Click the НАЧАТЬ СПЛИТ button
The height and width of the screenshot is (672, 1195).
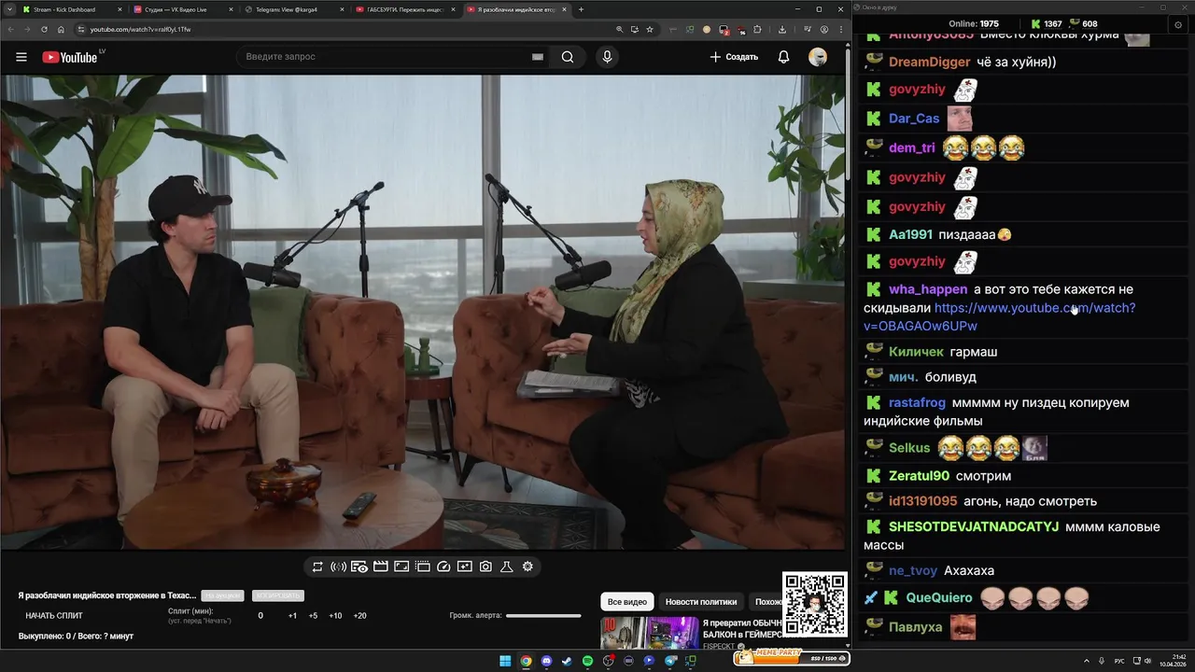(54, 616)
